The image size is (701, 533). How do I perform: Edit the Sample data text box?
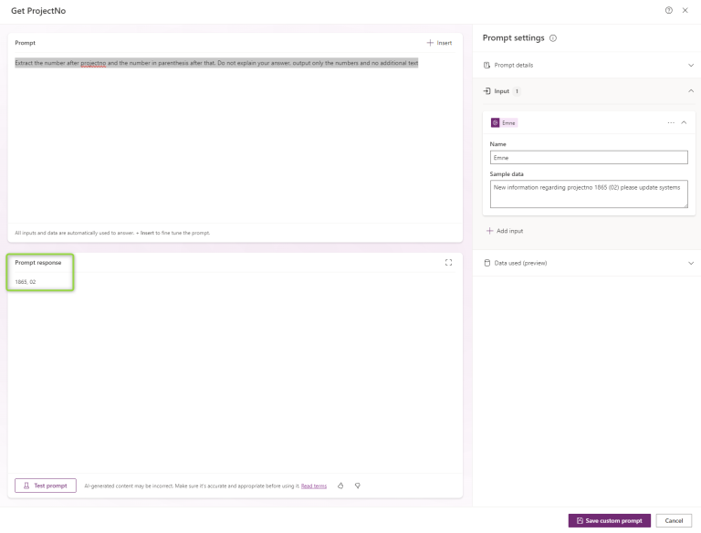tap(589, 194)
